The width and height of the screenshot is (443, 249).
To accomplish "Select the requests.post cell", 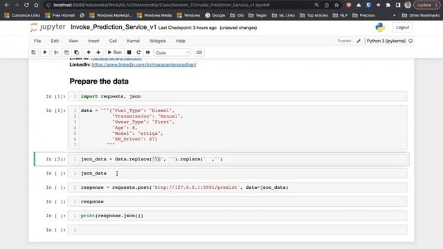I will 237,187.
